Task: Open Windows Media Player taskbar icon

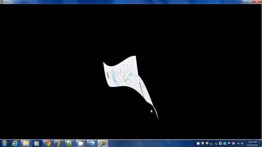Action: [36, 143]
